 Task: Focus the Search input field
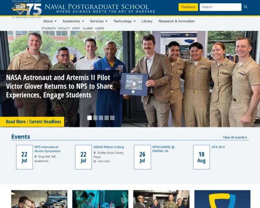[221, 7]
